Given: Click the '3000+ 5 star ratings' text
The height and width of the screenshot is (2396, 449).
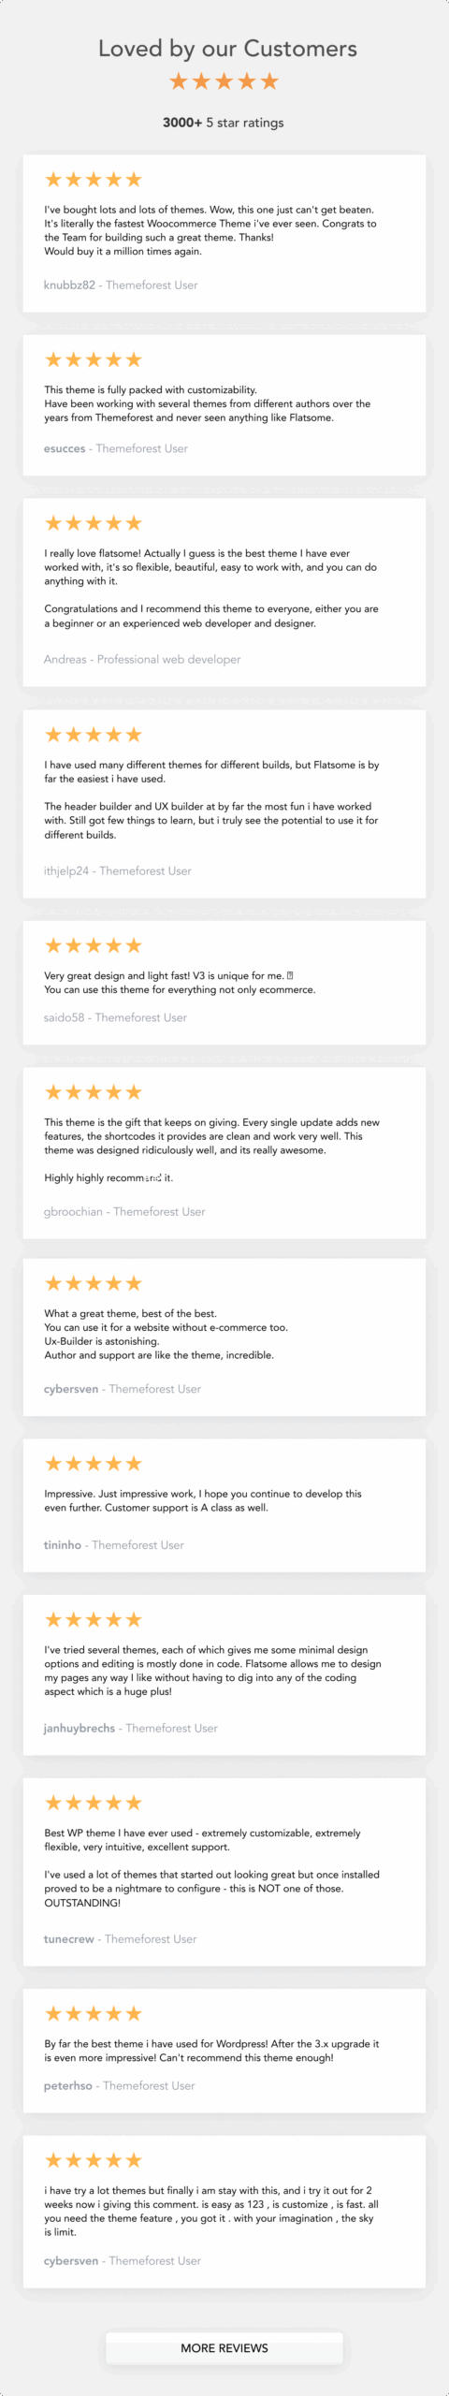Looking at the screenshot, I should tap(224, 123).
